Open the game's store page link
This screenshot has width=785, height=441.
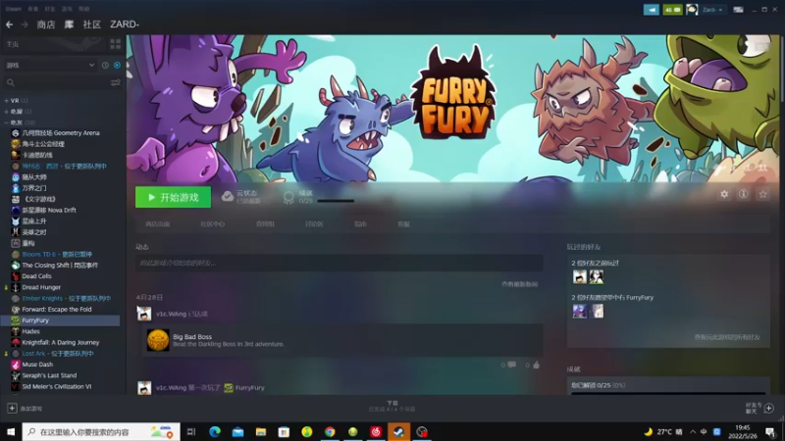158,224
